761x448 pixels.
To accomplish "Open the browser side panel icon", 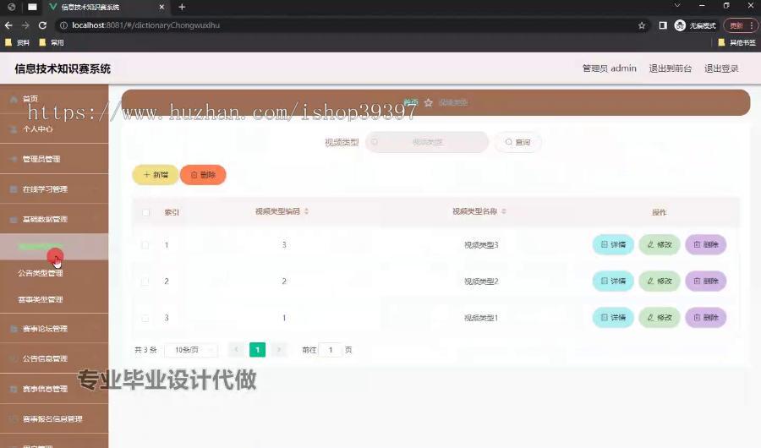I will (x=662, y=25).
